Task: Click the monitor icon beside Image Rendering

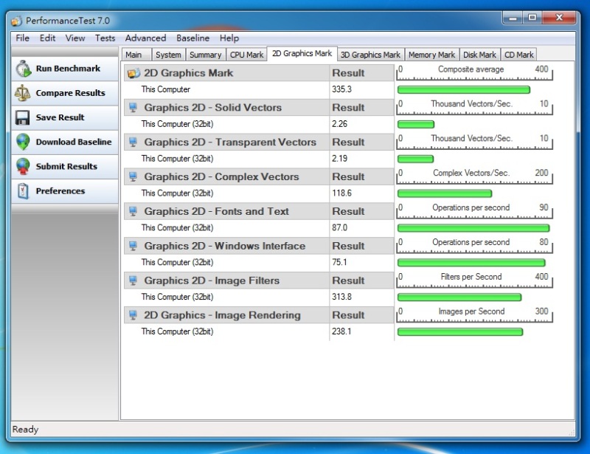Action: point(133,315)
